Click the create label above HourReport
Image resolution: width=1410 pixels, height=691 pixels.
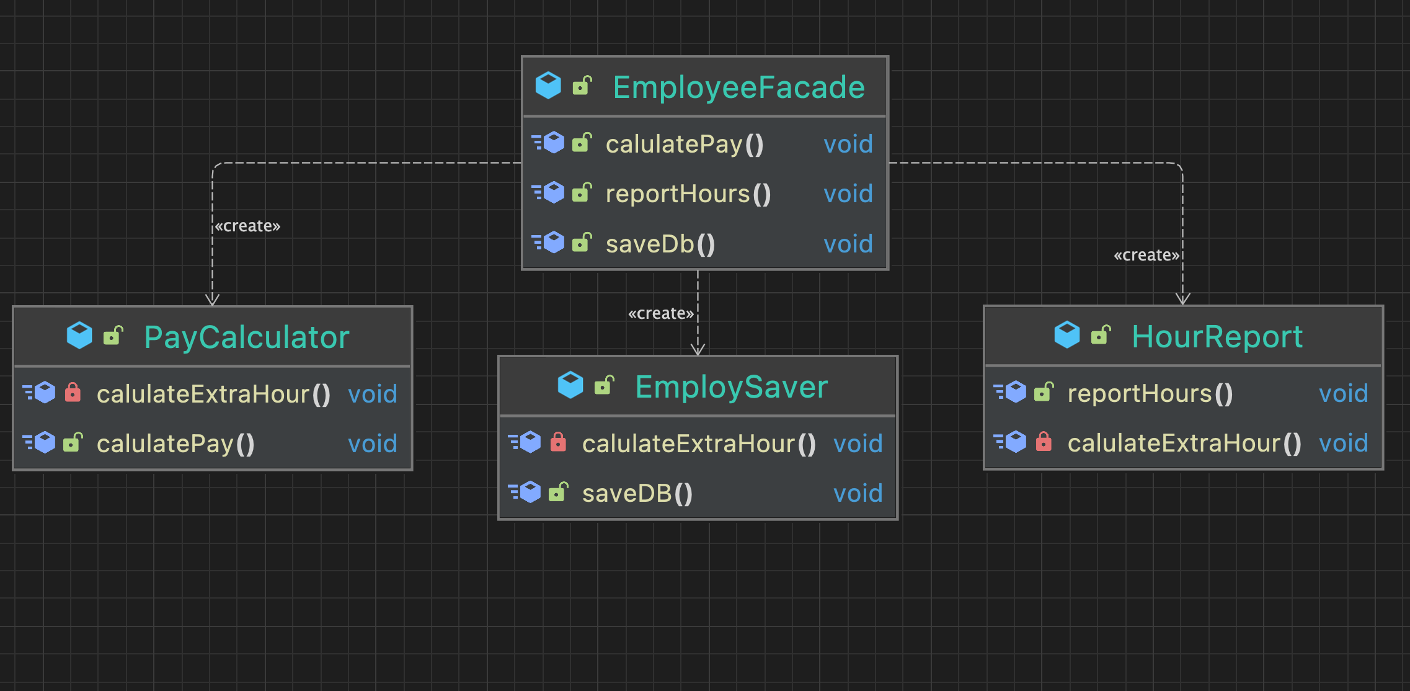pyautogui.click(x=1146, y=255)
